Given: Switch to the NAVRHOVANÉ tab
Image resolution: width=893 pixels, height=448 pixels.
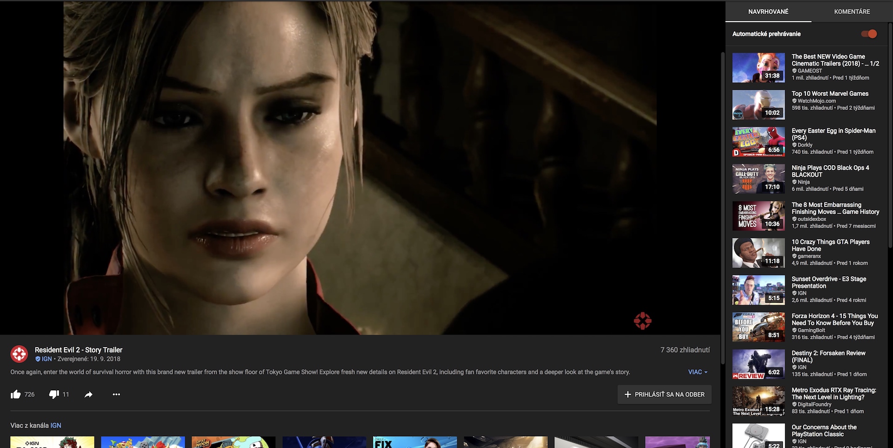Looking at the screenshot, I should (768, 12).
